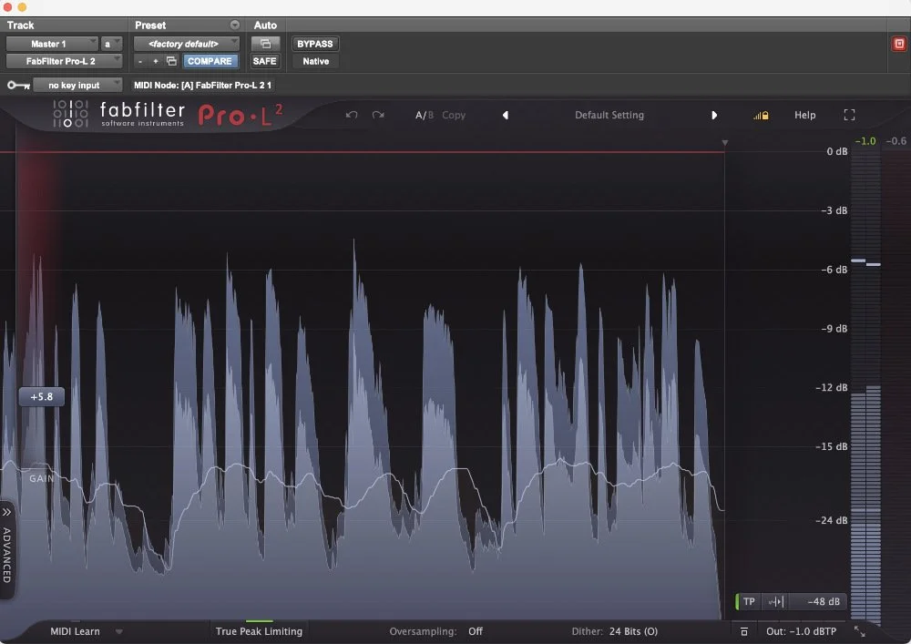Screen dimensions: 911x644
Task: Toggle True Peak Limiting
Action: [259, 631]
